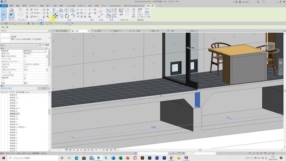Click Save in quick access toolbar
The height and width of the screenshot is (161, 286).
6,23
